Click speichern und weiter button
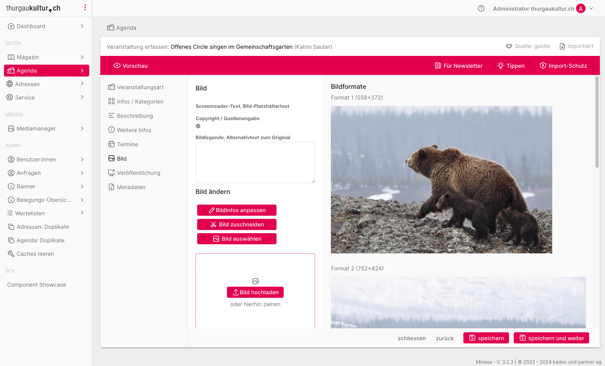This screenshot has height=366, width=605. (x=551, y=338)
